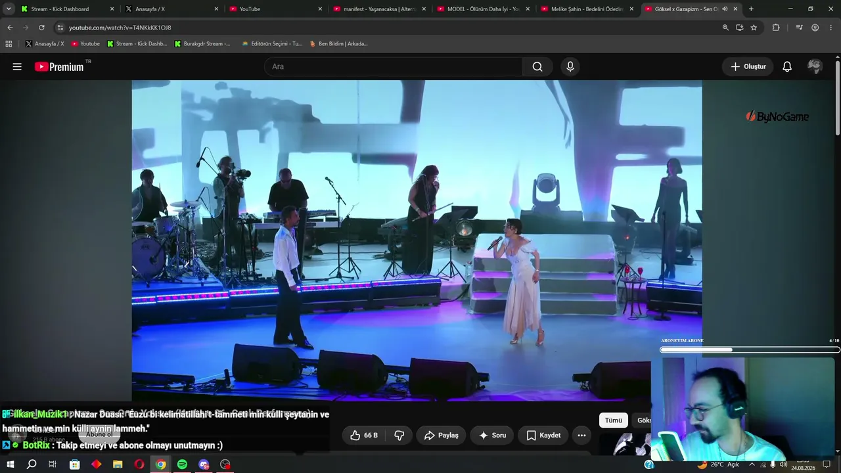Open Anasayfa / X bookmark
841x473 pixels.
[44, 44]
